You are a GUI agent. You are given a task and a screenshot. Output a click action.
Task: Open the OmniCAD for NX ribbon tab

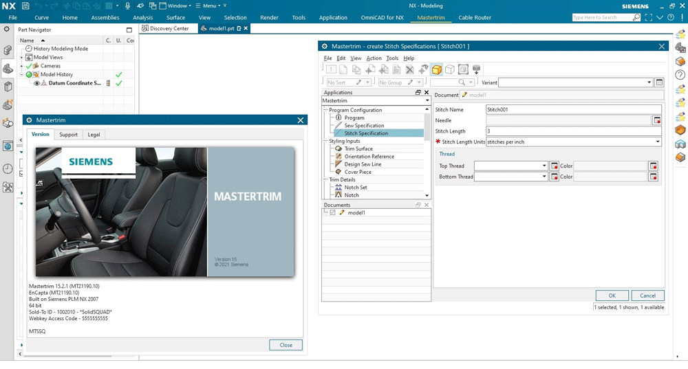click(x=382, y=18)
